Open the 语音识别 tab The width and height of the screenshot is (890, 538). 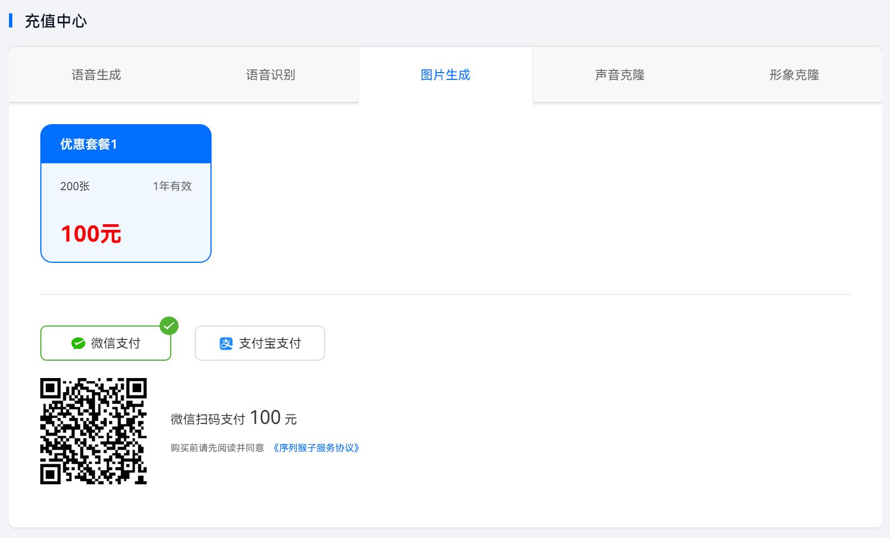(x=271, y=75)
